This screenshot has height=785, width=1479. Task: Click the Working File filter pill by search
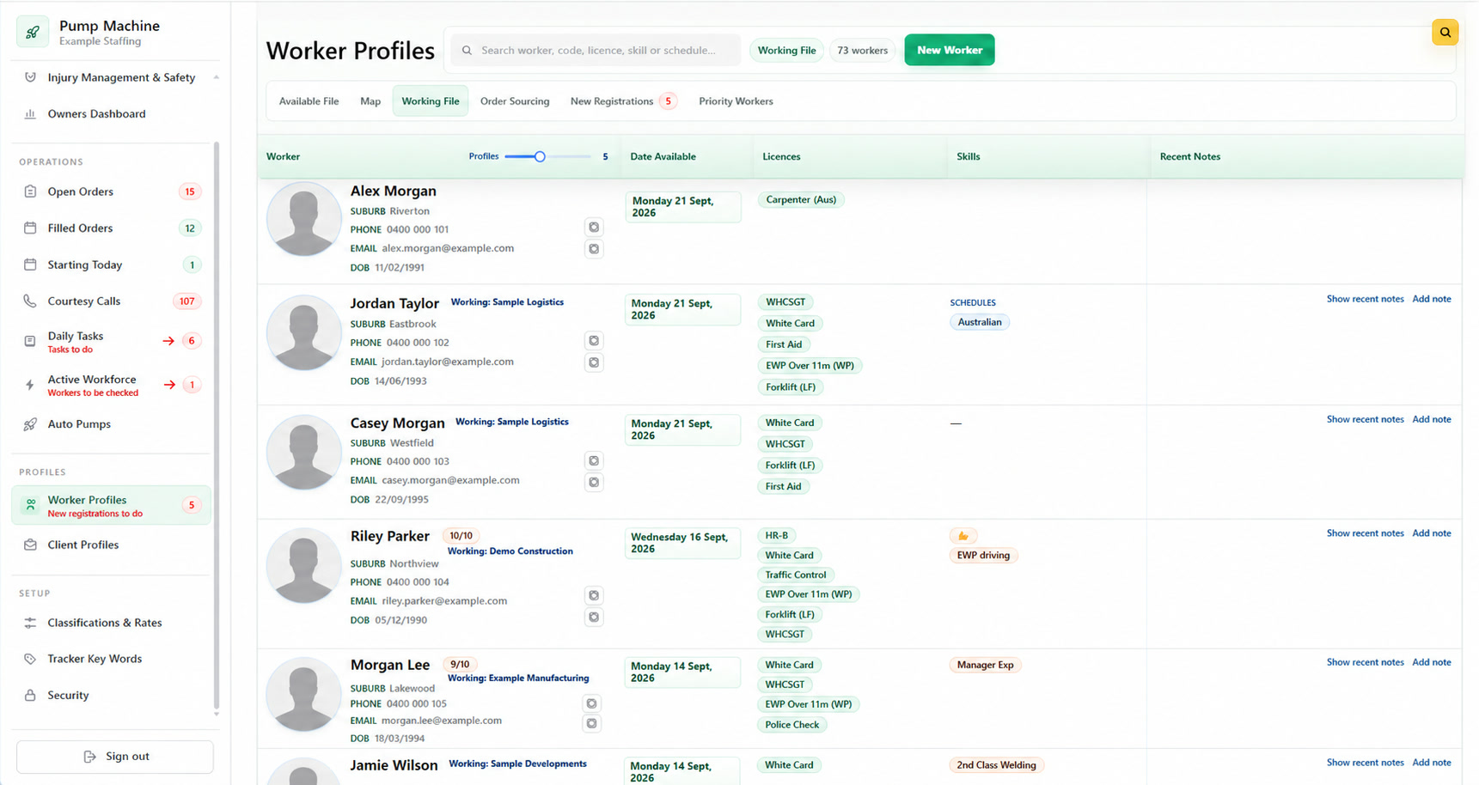[x=786, y=51]
